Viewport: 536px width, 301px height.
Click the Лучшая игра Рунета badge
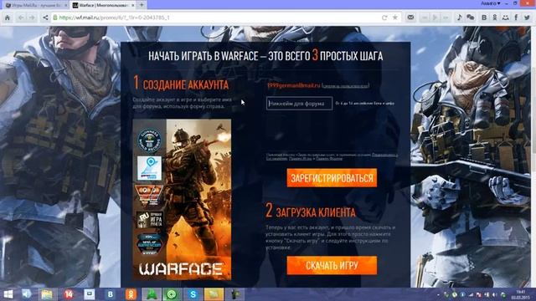(x=150, y=220)
